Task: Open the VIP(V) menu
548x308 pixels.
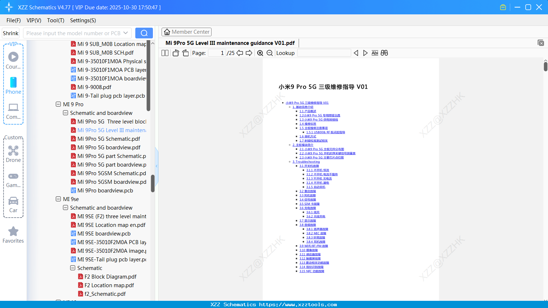Action: click(34, 20)
